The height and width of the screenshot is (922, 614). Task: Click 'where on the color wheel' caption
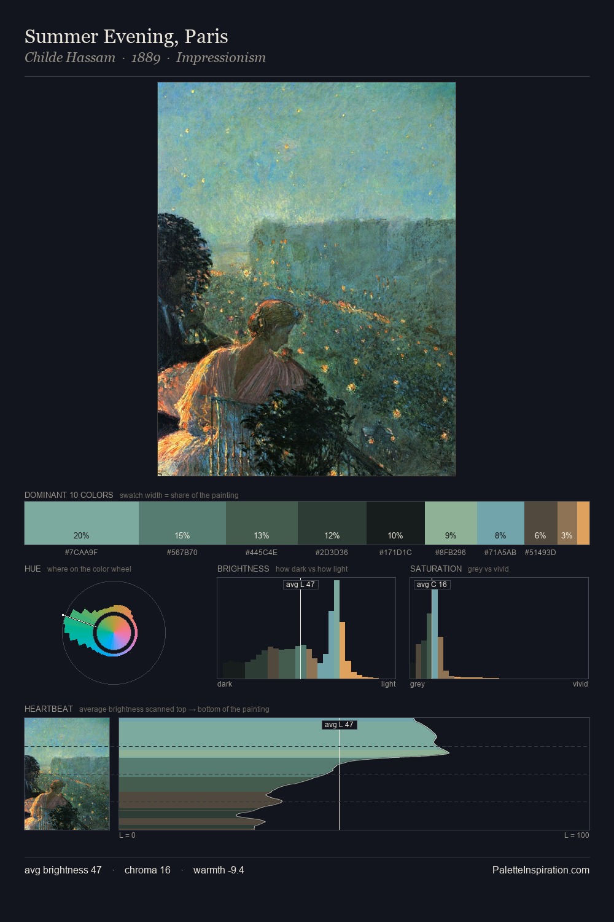[89, 569]
